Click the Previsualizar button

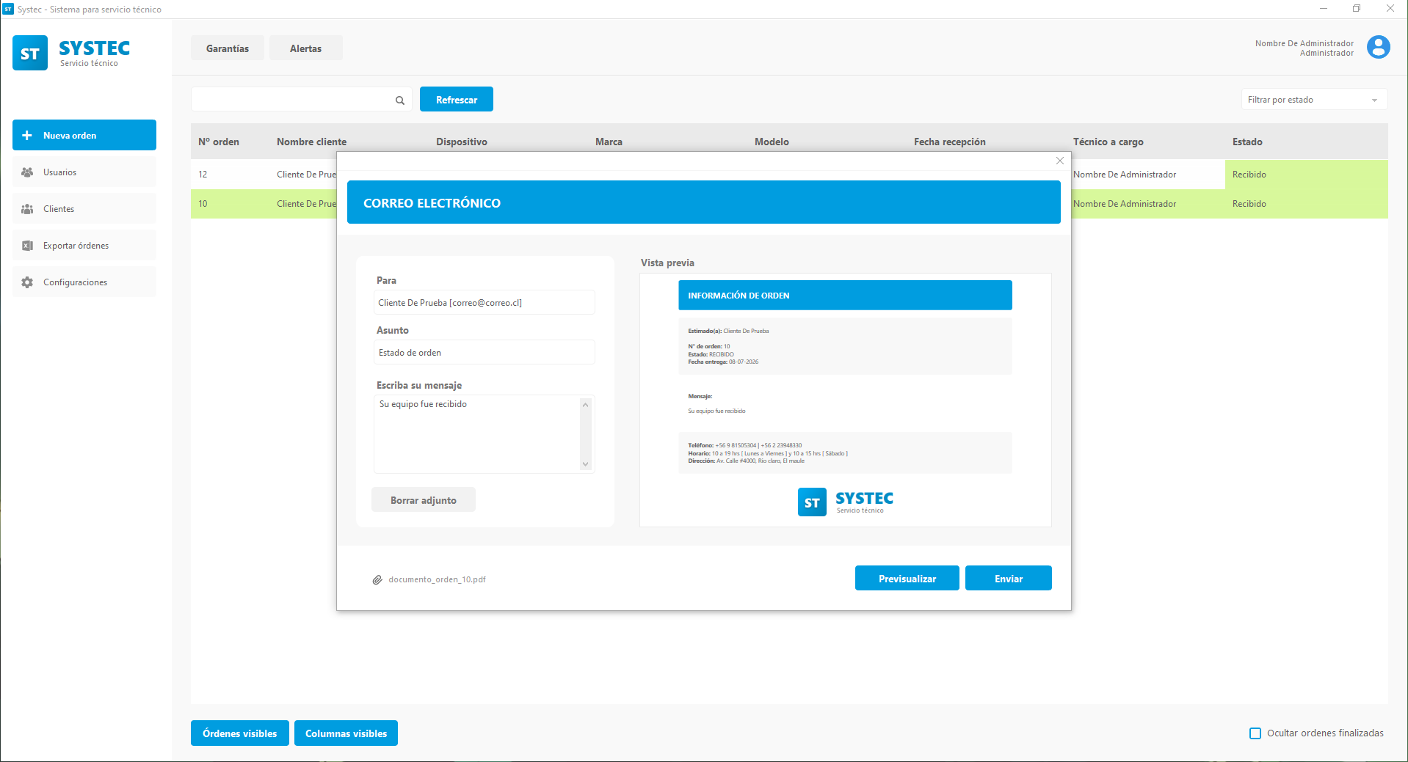(x=907, y=579)
